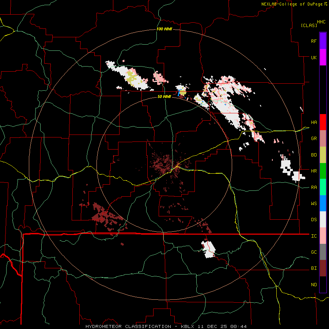Click the DS legend label

[314, 220]
